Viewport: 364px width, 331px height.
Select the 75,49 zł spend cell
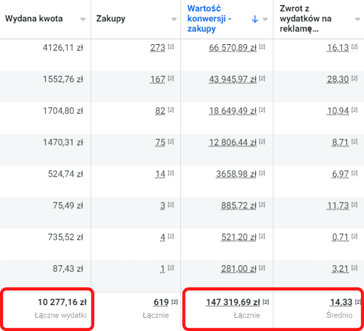(68, 206)
